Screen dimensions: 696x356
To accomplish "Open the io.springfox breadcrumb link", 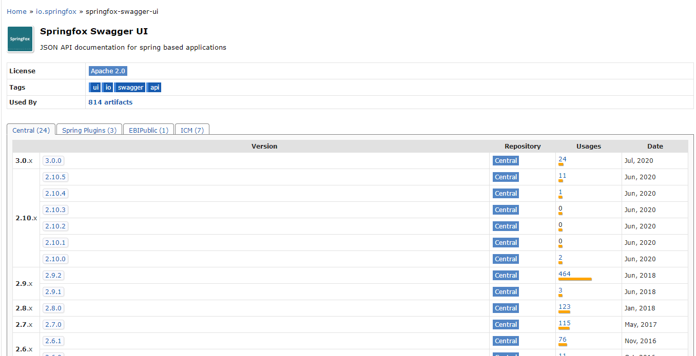I will pos(56,11).
